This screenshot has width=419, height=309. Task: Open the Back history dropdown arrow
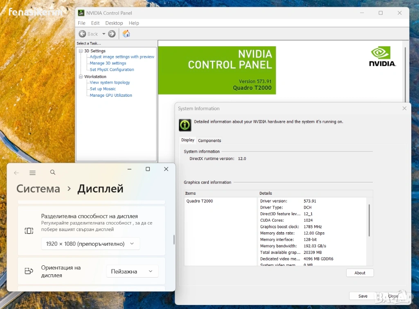(x=104, y=34)
